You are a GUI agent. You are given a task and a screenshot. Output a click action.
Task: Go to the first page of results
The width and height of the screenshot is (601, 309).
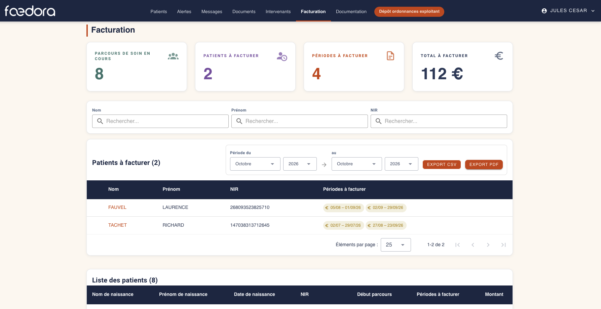coord(457,245)
